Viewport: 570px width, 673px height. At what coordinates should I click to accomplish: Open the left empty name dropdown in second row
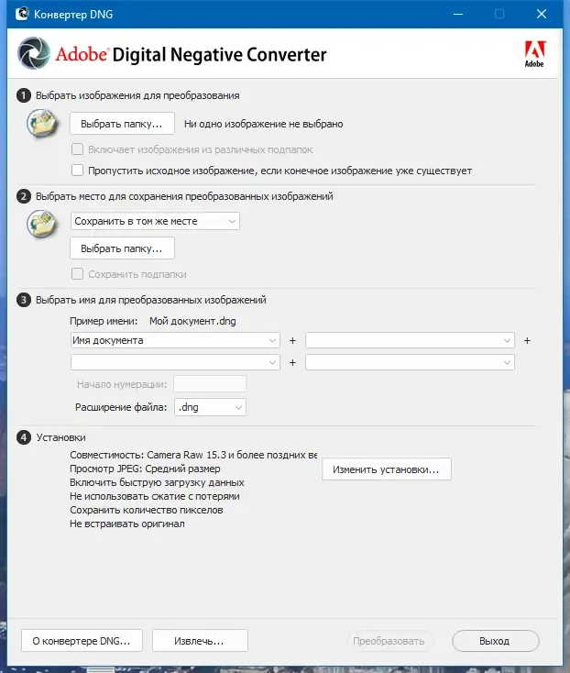(x=175, y=362)
